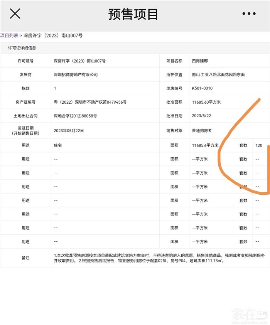The image size is (270, 325).
Task: Tap developer name 深圳招商房地产有限公司
Action: (76, 74)
